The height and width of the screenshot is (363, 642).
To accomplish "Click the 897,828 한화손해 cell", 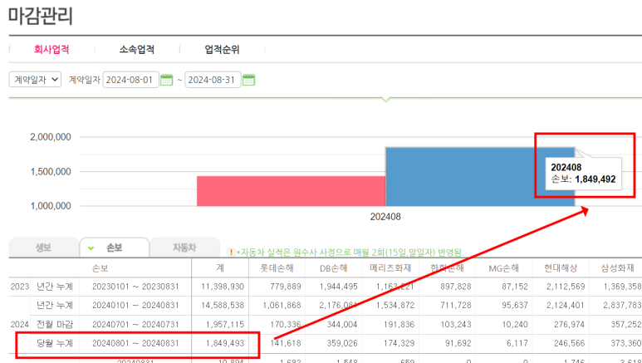I will click(x=456, y=287).
